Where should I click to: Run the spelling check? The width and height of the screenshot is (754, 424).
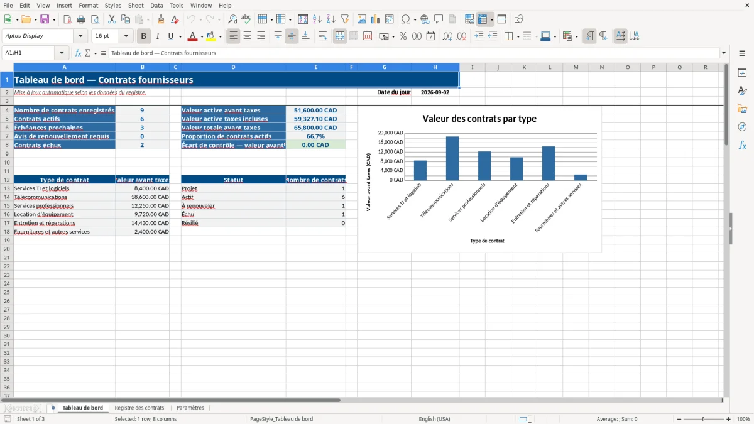point(246,19)
